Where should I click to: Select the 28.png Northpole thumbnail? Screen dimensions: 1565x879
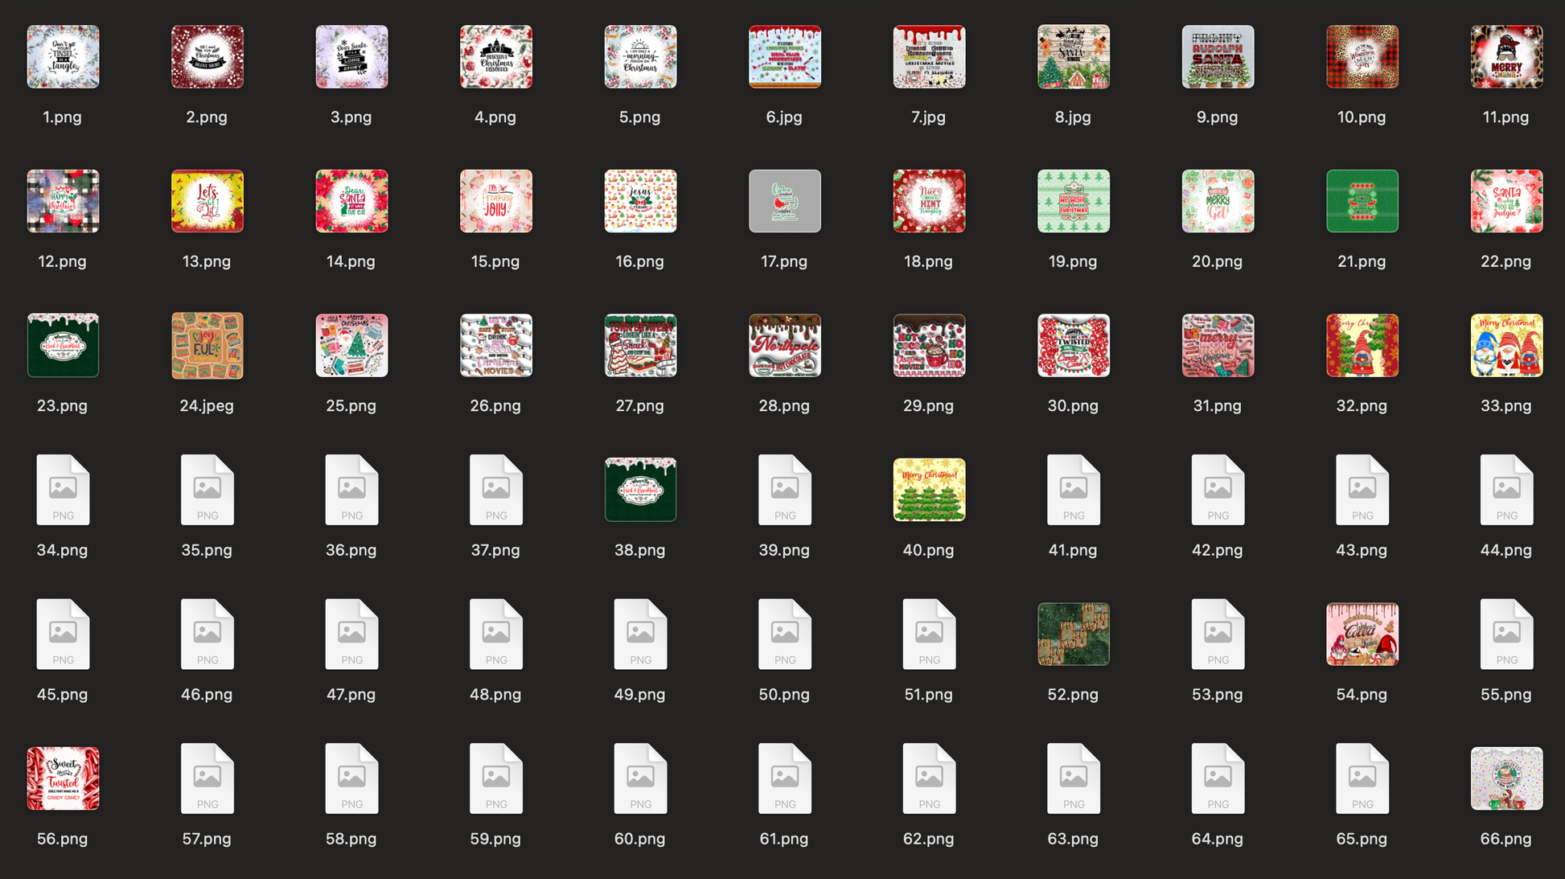pos(784,345)
